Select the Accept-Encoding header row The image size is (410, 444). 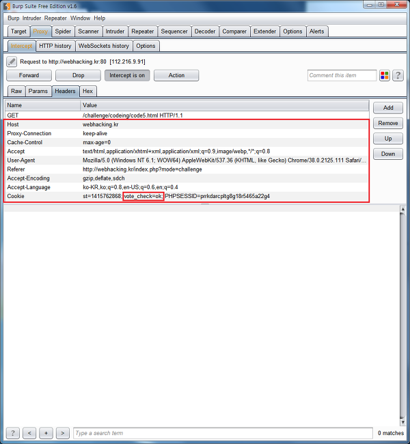[187, 178]
